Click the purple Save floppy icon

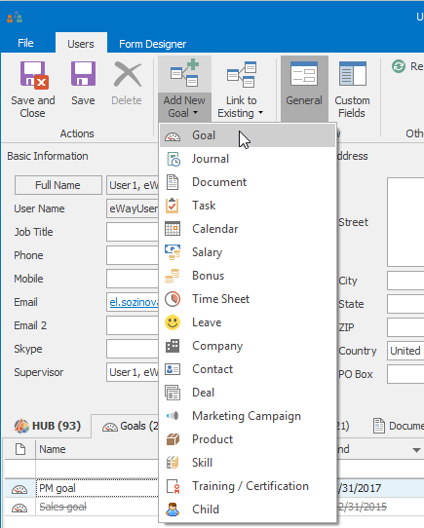[83, 74]
